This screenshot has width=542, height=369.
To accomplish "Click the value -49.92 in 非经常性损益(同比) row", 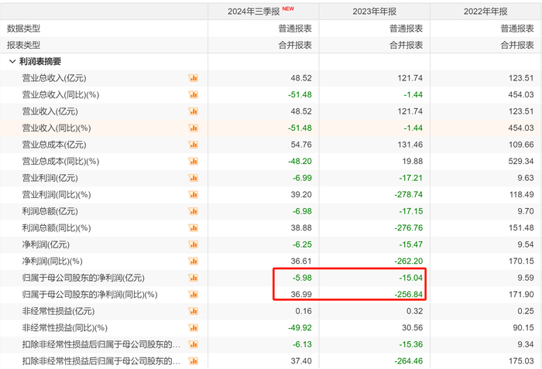I will pos(300,328).
